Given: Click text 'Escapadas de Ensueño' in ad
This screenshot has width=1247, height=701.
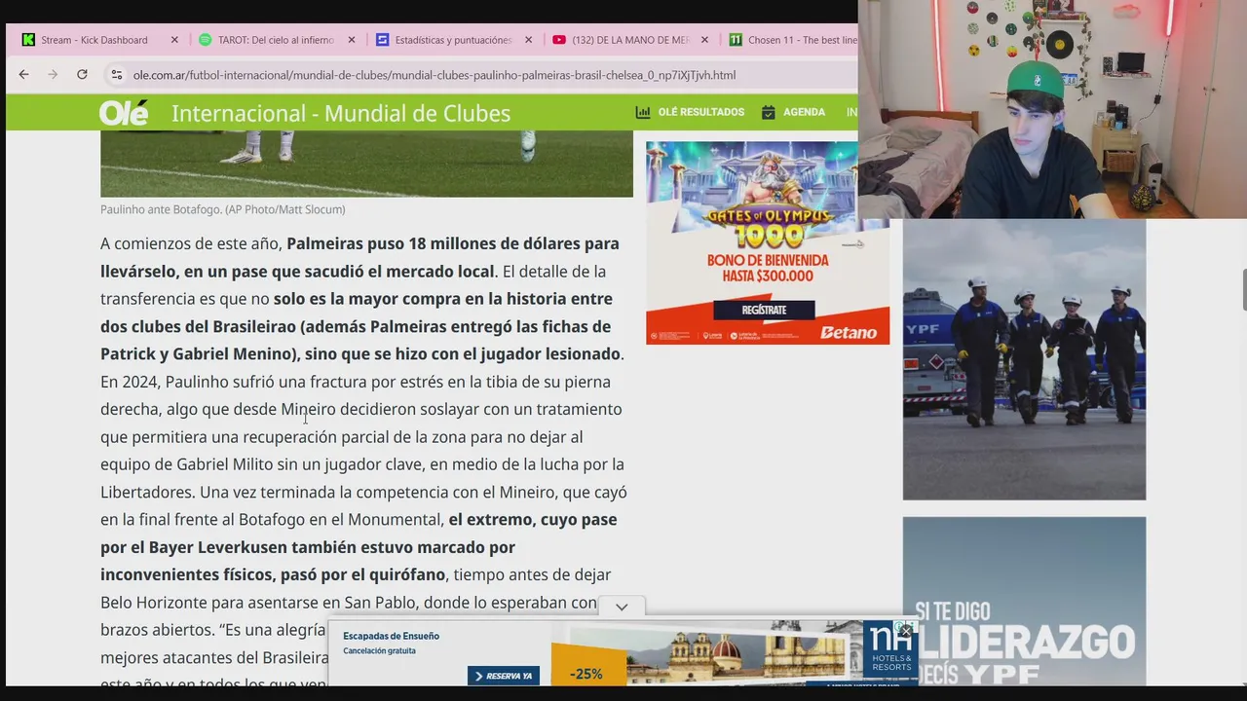Looking at the screenshot, I should pos(391,636).
